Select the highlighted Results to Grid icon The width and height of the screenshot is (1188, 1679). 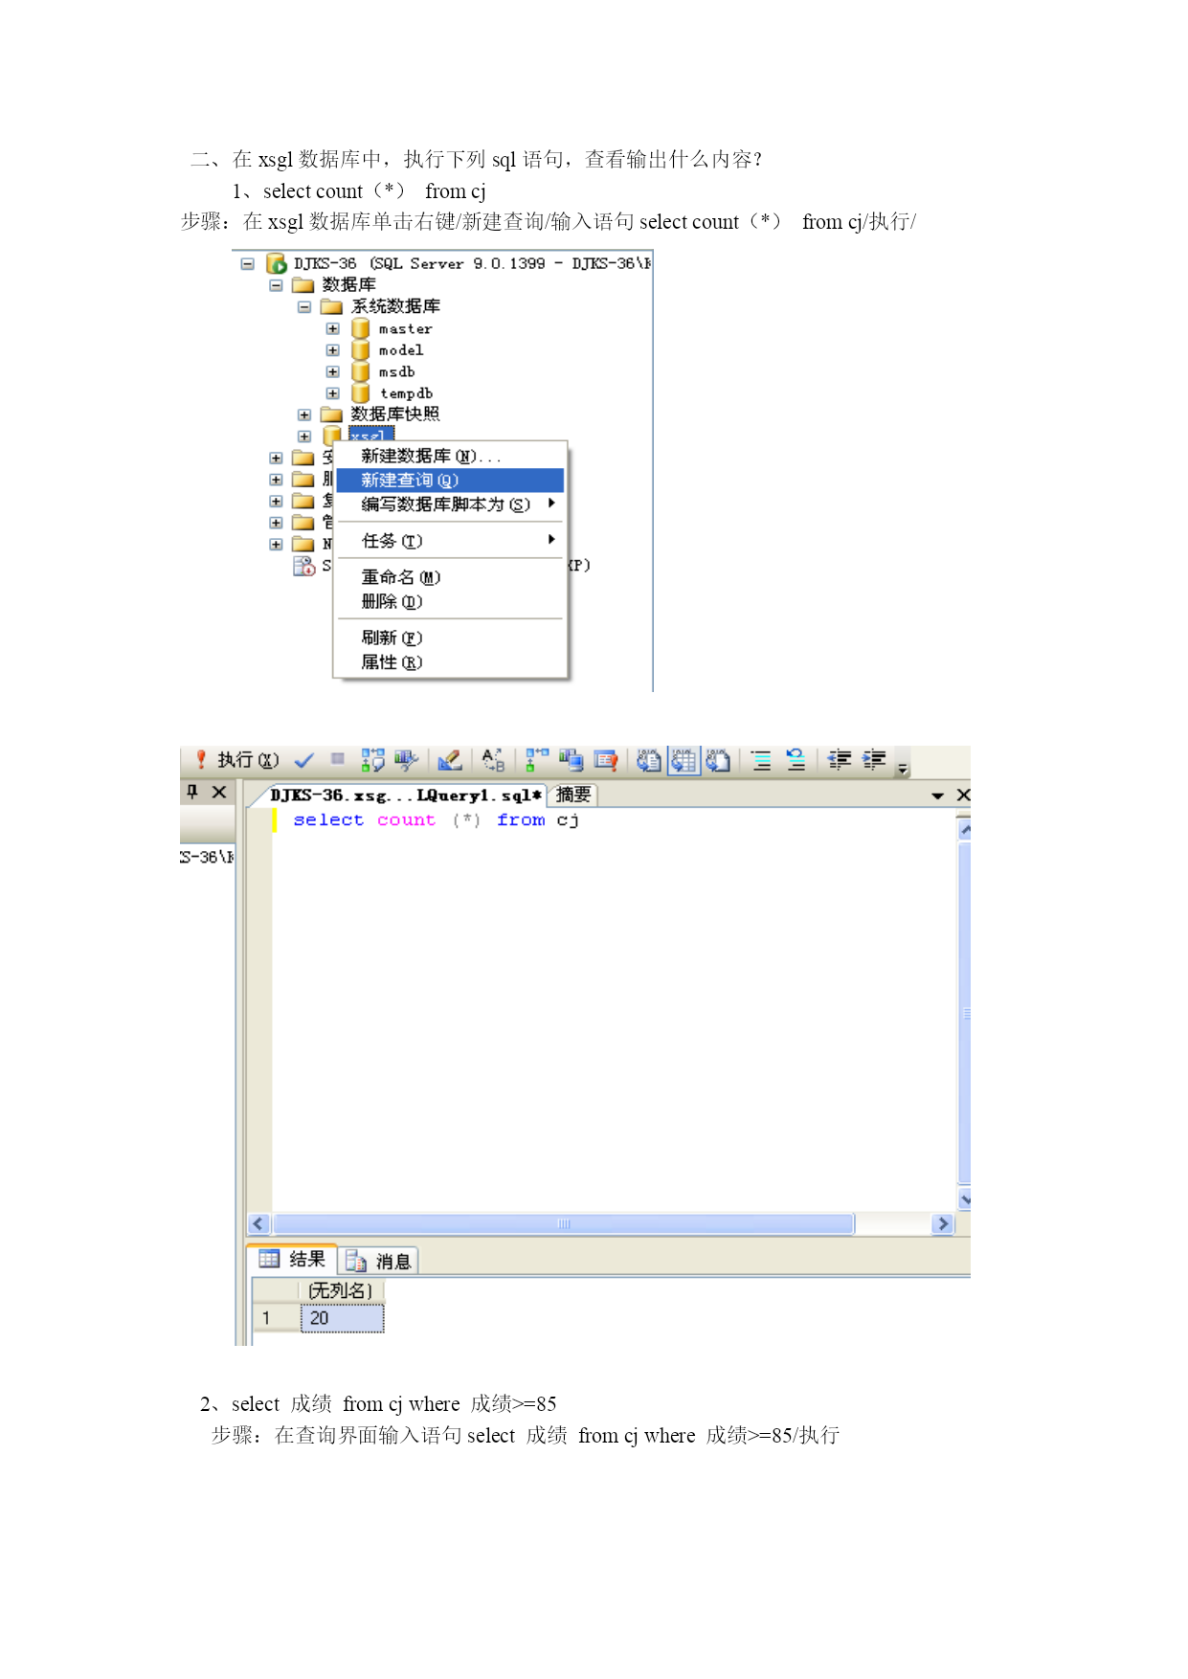pyautogui.click(x=684, y=760)
